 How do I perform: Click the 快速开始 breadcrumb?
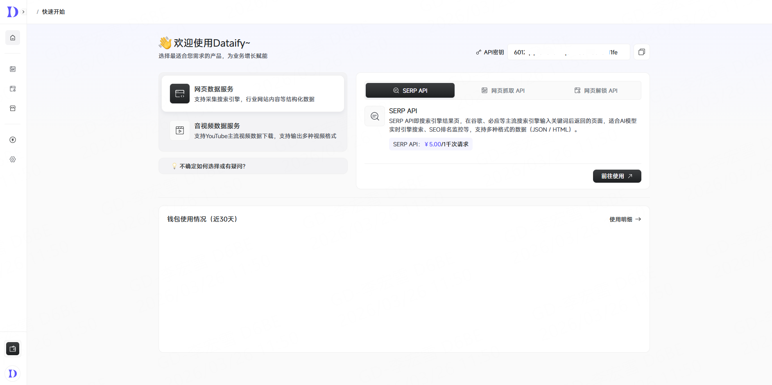pyautogui.click(x=53, y=12)
